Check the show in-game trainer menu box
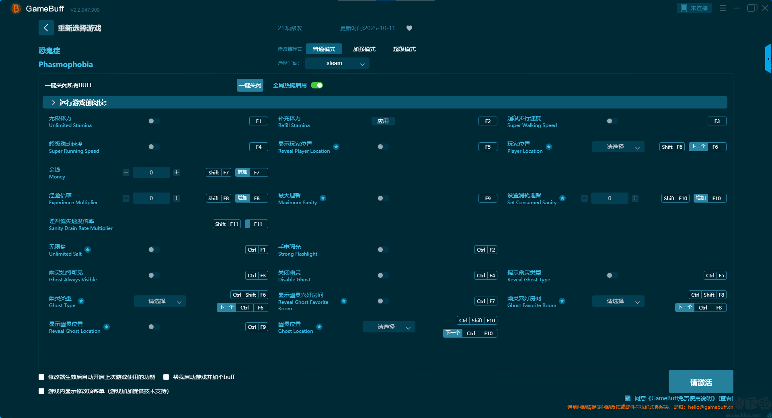The image size is (772, 418). (x=41, y=391)
